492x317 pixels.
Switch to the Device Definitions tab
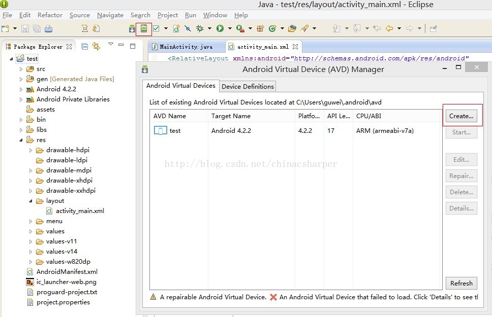pos(248,86)
